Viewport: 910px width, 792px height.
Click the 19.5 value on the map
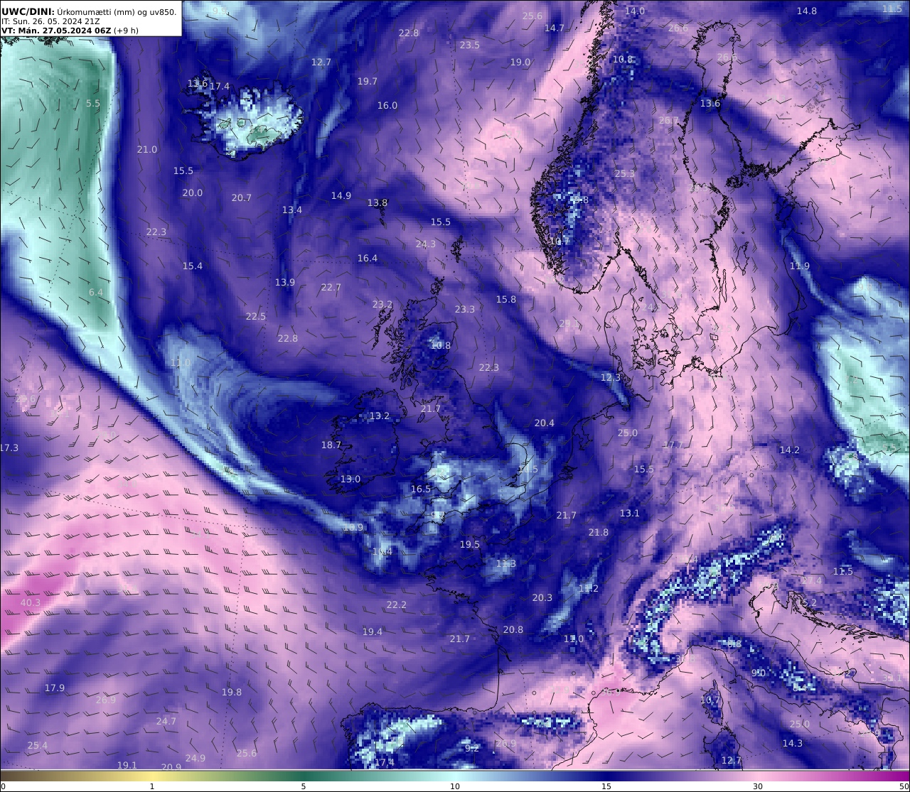click(x=469, y=544)
